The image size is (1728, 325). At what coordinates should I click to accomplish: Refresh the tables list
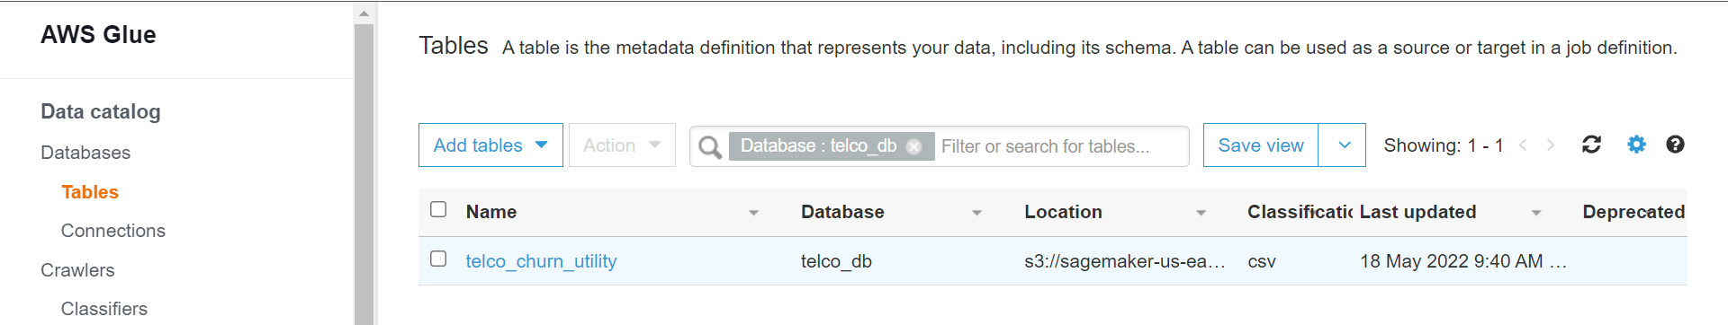pos(1591,145)
